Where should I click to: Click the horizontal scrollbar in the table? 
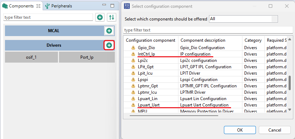[174, 115]
